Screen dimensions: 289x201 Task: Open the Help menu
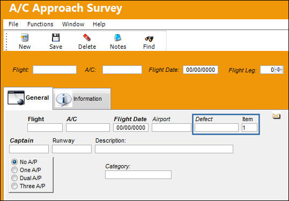(x=99, y=24)
